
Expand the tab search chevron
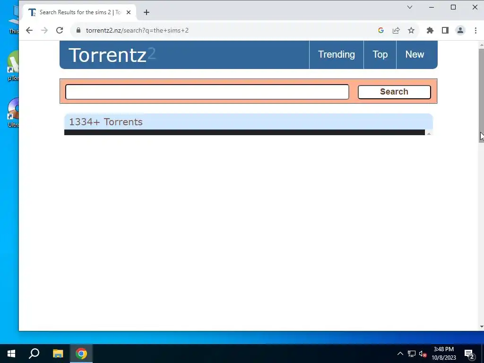(x=410, y=7)
